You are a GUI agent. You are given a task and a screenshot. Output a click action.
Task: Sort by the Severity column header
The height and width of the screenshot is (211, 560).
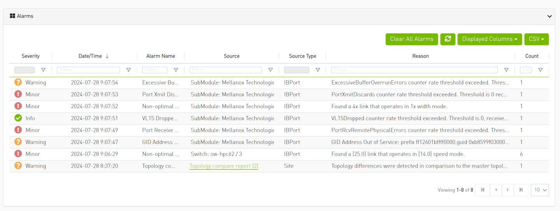(30, 56)
